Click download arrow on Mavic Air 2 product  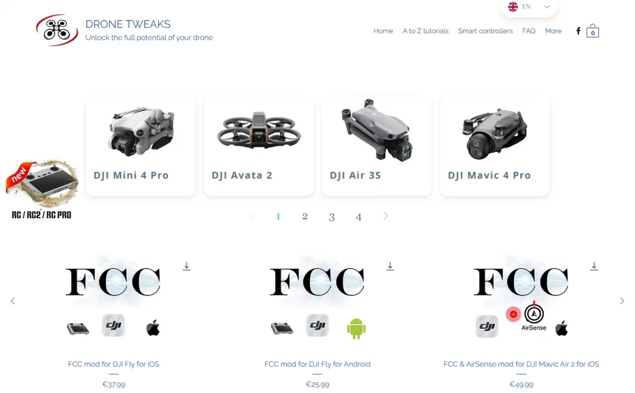coord(593,266)
